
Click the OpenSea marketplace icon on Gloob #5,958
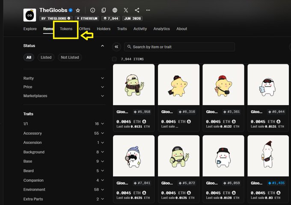click(x=144, y=121)
